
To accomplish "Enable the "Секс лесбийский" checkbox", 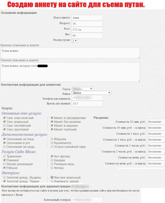I will tap(5, 125).
